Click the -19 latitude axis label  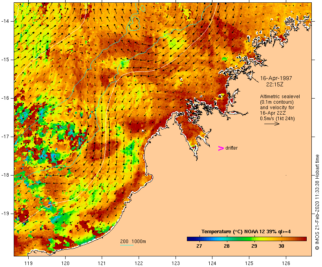click(x=5, y=214)
